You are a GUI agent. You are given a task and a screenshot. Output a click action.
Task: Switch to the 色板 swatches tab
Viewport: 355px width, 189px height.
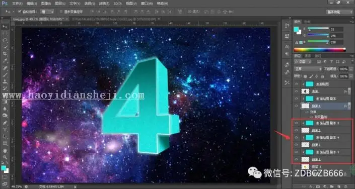tap(307, 22)
